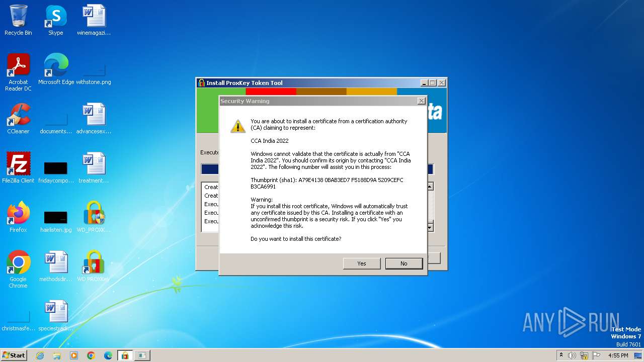The width and height of the screenshot is (644, 362).
Task: Launch Google Chrome desktop shortcut
Action: 18,269
